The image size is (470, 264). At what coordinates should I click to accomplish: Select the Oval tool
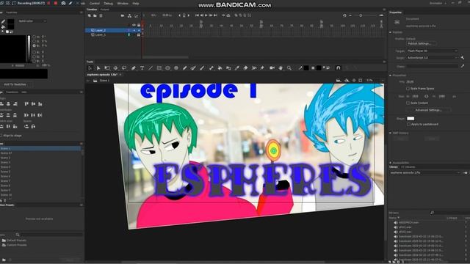click(167, 68)
